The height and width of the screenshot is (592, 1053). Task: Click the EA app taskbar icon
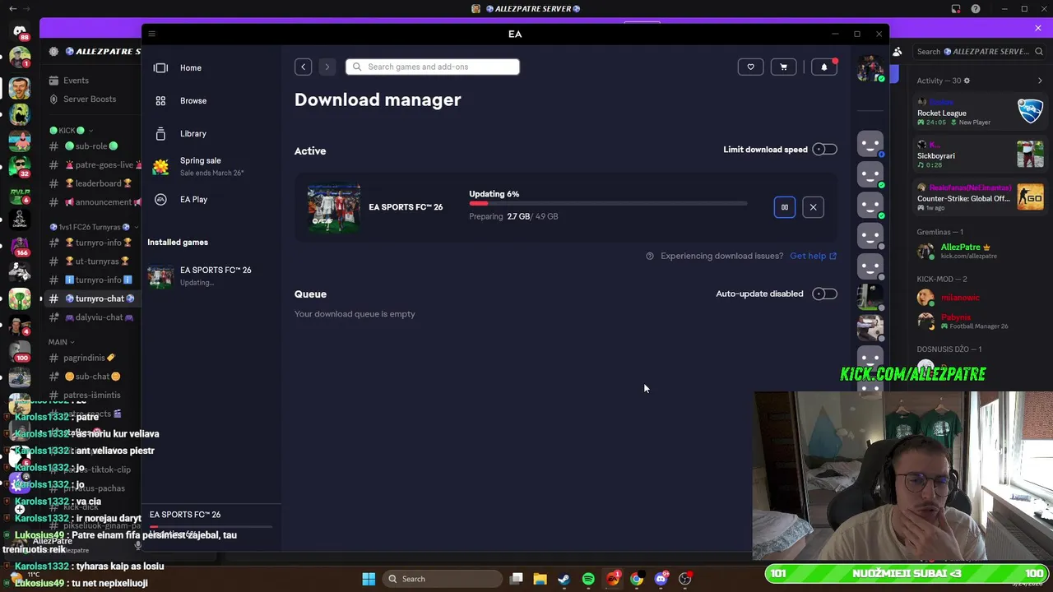tap(613, 579)
